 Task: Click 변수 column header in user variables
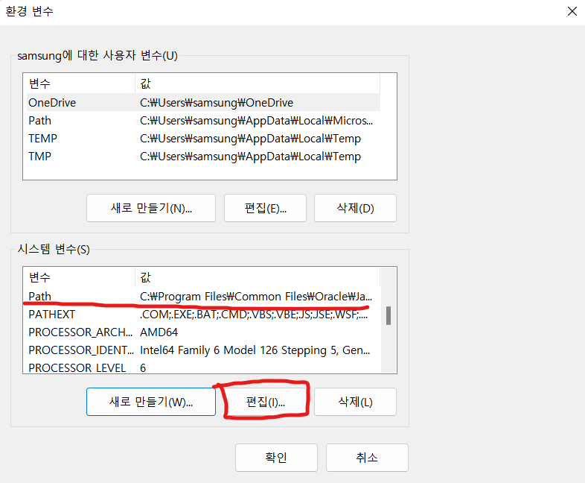point(79,83)
